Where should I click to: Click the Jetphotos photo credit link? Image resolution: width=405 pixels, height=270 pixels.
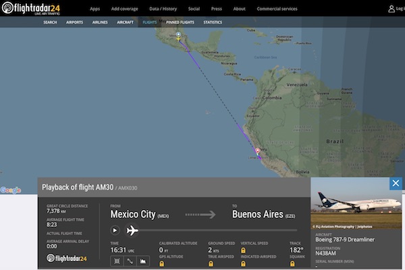pos(342,227)
